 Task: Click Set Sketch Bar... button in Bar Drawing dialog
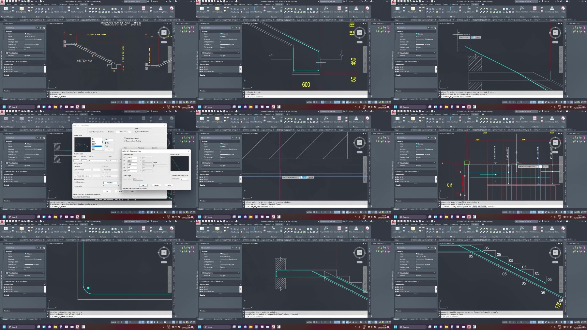(123, 132)
